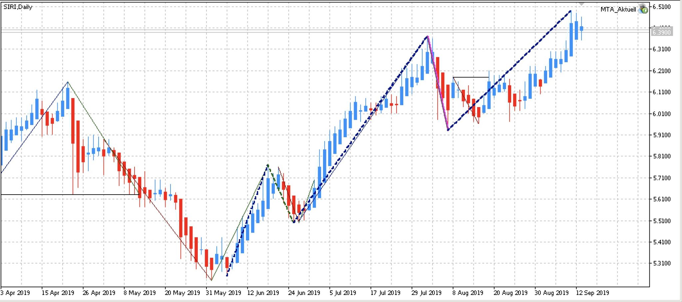Click the 17 Jul 2019 date label
The height and width of the screenshot is (302, 682).
click(x=385, y=293)
